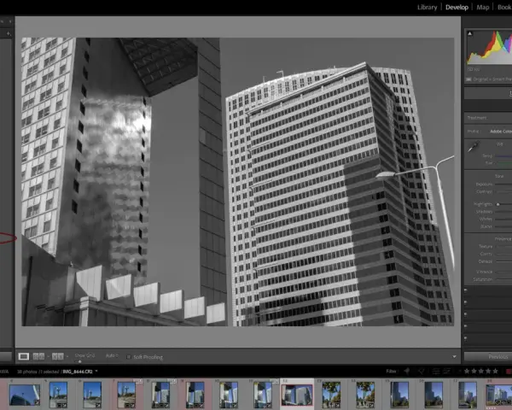Open the Before/After view options arrow
Viewport: 512px width, 410px height.
[x=67, y=356]
